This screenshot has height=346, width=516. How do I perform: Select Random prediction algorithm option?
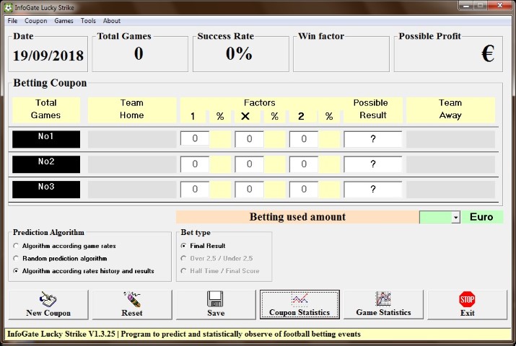click(17, 258)
